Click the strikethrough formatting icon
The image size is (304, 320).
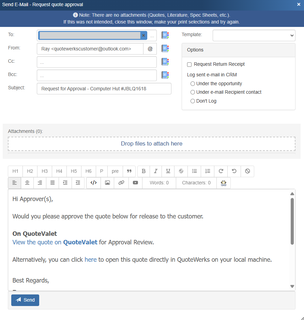point(181,171)
